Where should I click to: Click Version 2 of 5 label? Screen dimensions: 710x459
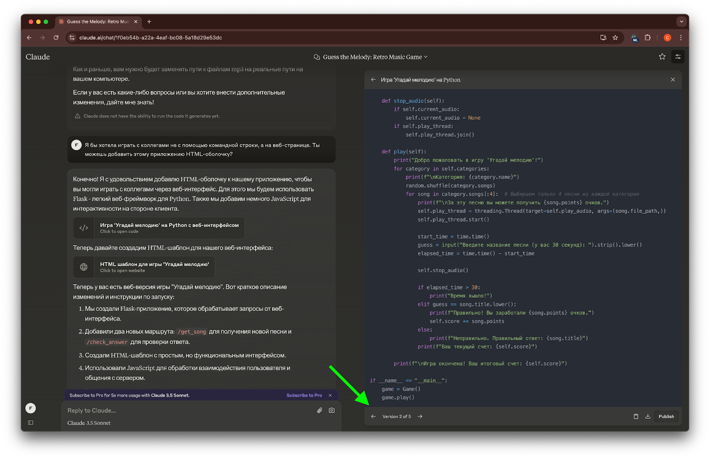click(x=397, y=416)
